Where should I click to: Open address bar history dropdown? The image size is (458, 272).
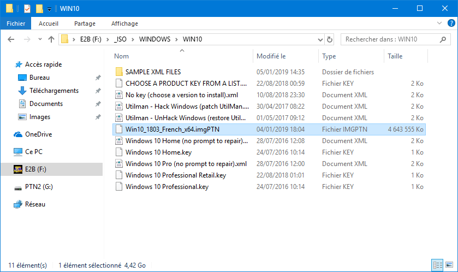320,39
